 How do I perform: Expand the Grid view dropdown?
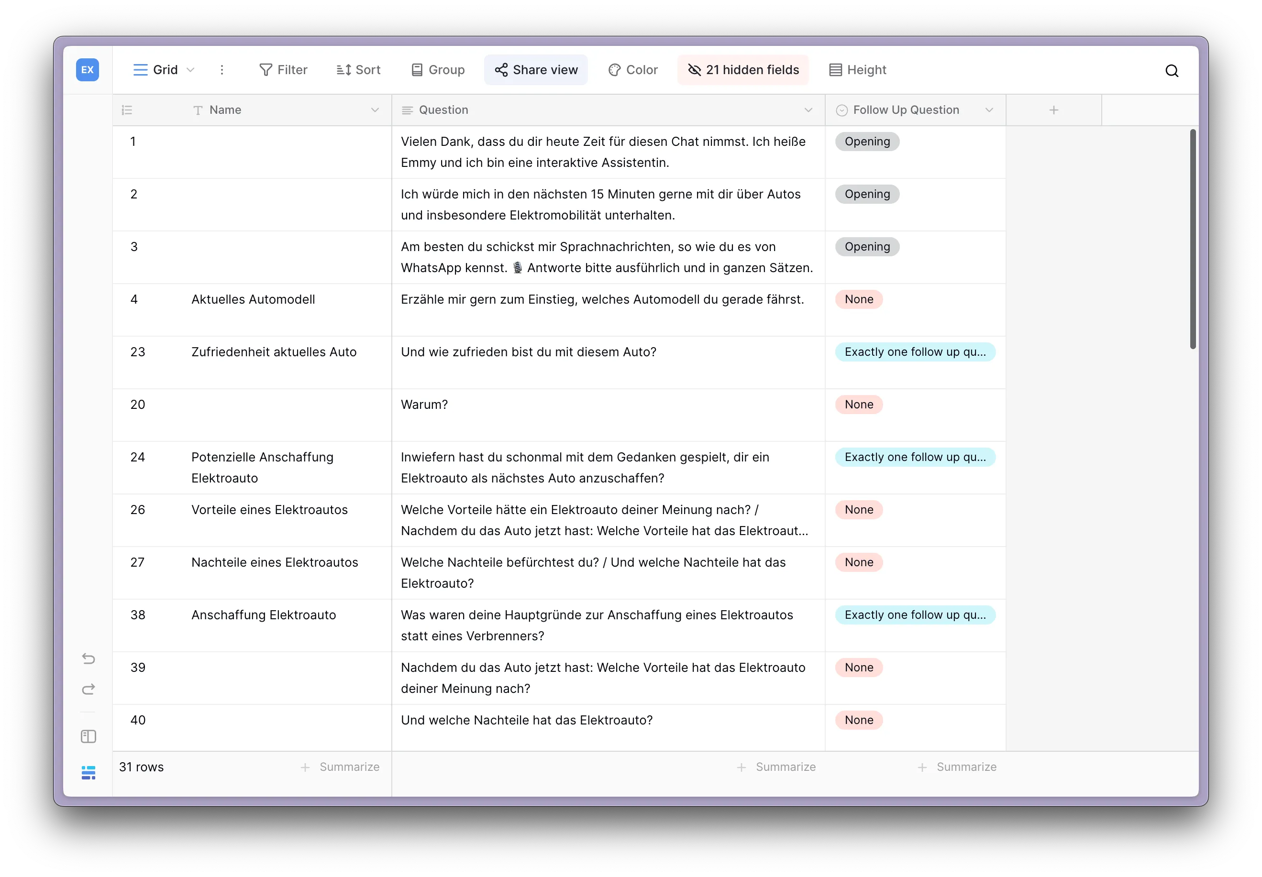point(191,70)
